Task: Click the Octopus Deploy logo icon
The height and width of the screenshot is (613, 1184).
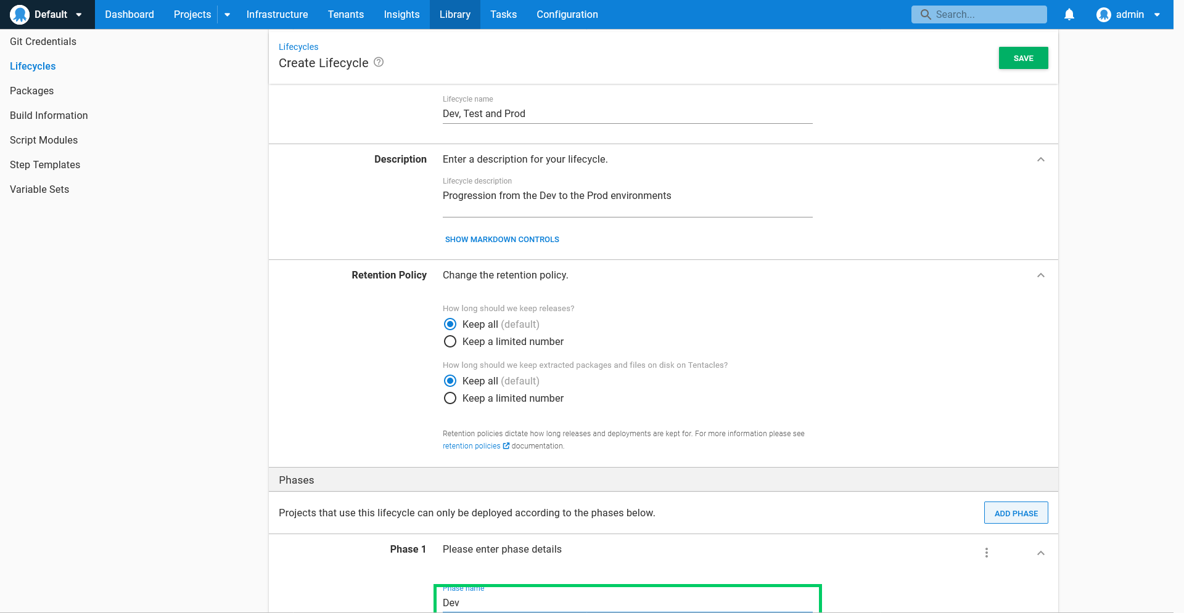Action: click(20, 14)
